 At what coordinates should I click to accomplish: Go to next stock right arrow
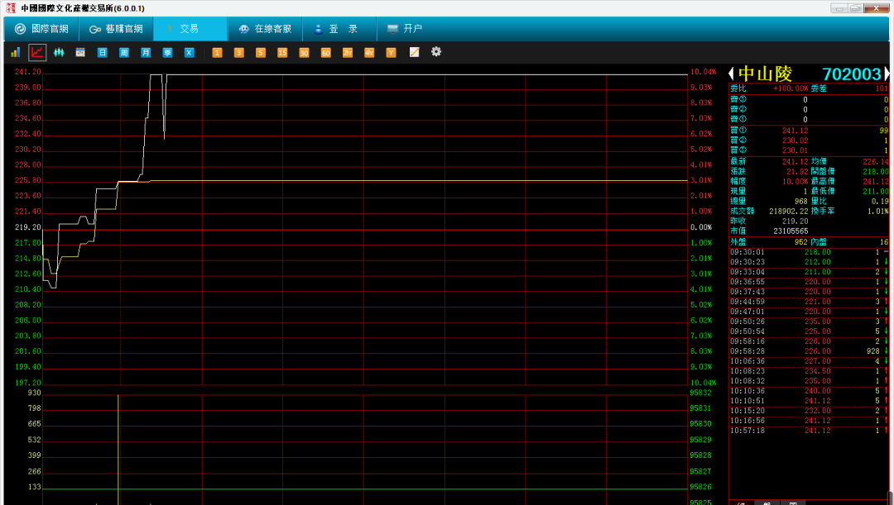(886, 74)
